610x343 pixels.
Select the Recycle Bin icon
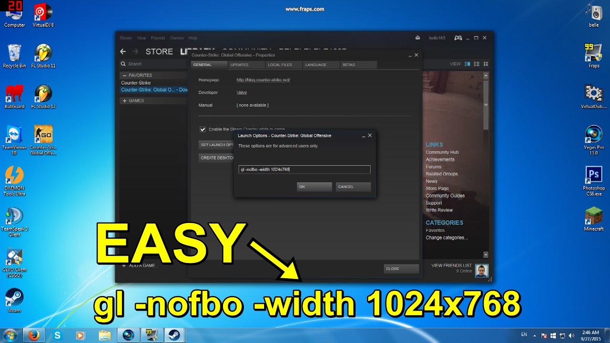point(14,56)
